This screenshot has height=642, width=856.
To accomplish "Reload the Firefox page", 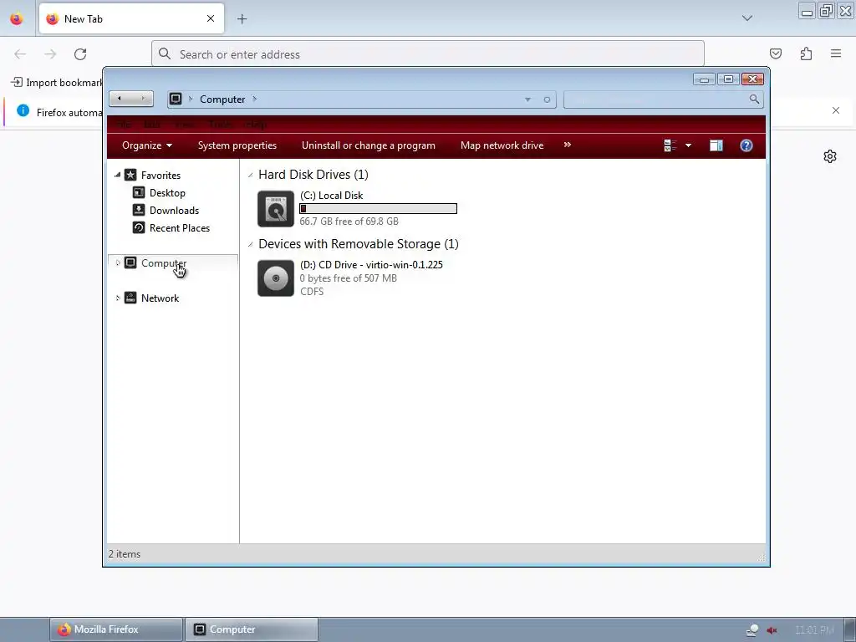I will click(80, 54).
